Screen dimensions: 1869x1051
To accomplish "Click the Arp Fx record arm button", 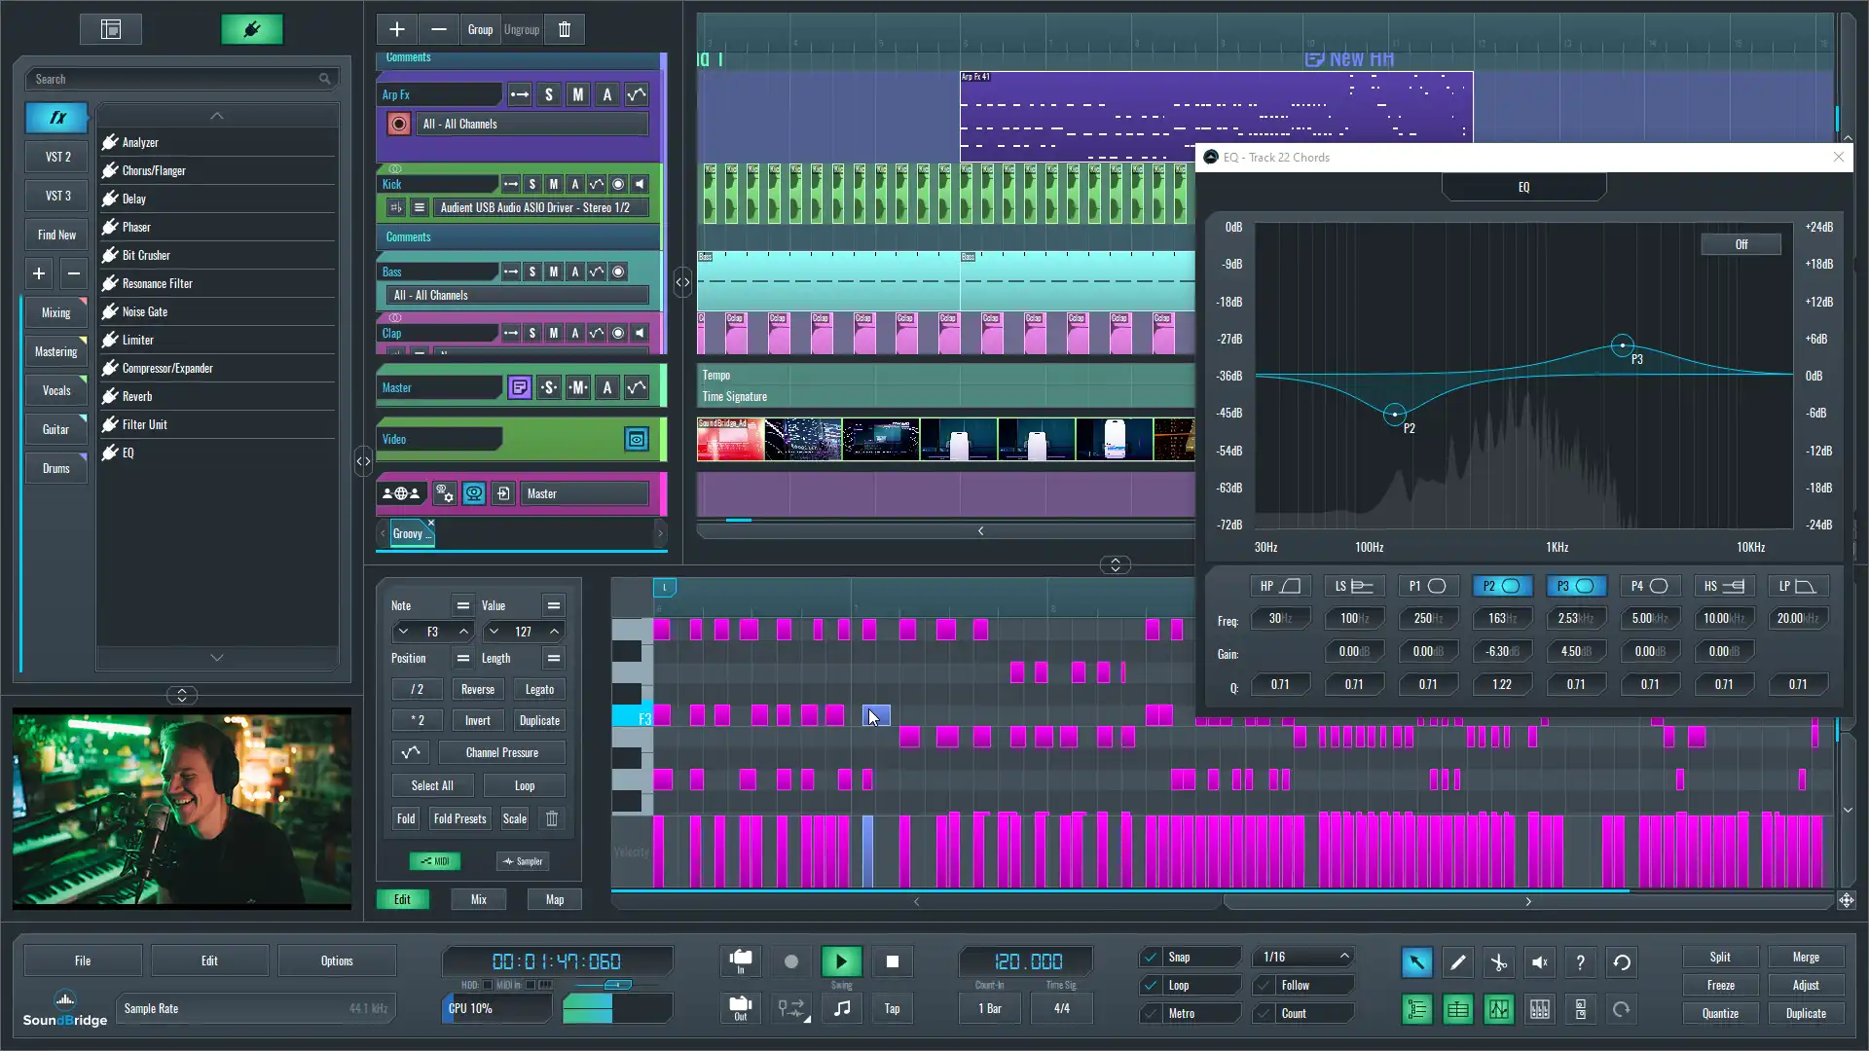I will click(398, 124).
